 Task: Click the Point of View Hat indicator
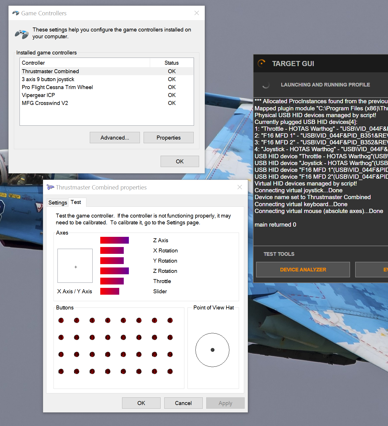[212, 350]
